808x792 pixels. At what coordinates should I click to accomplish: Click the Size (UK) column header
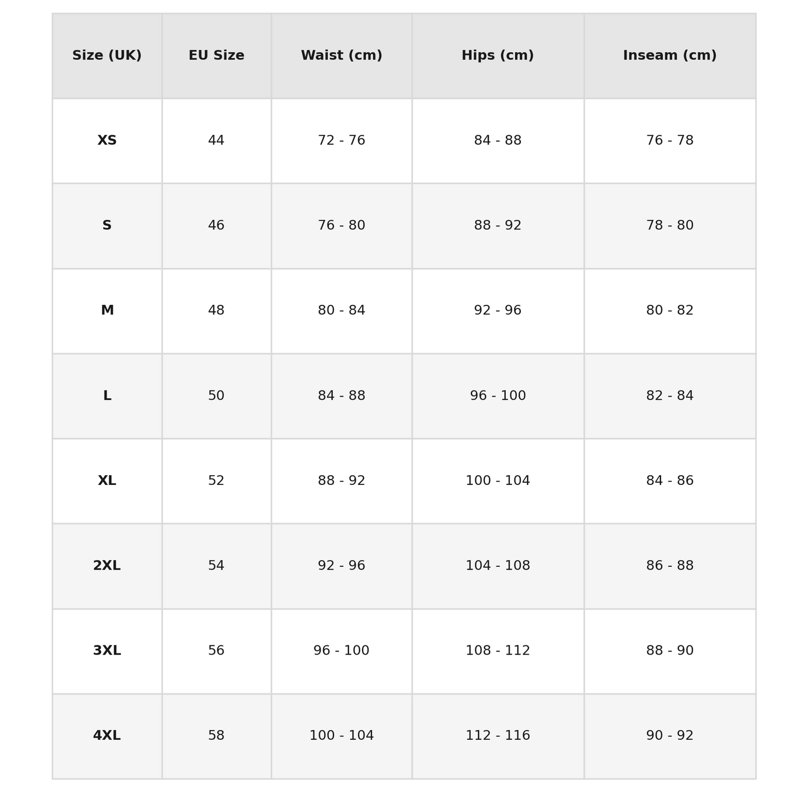coord(107,56)
